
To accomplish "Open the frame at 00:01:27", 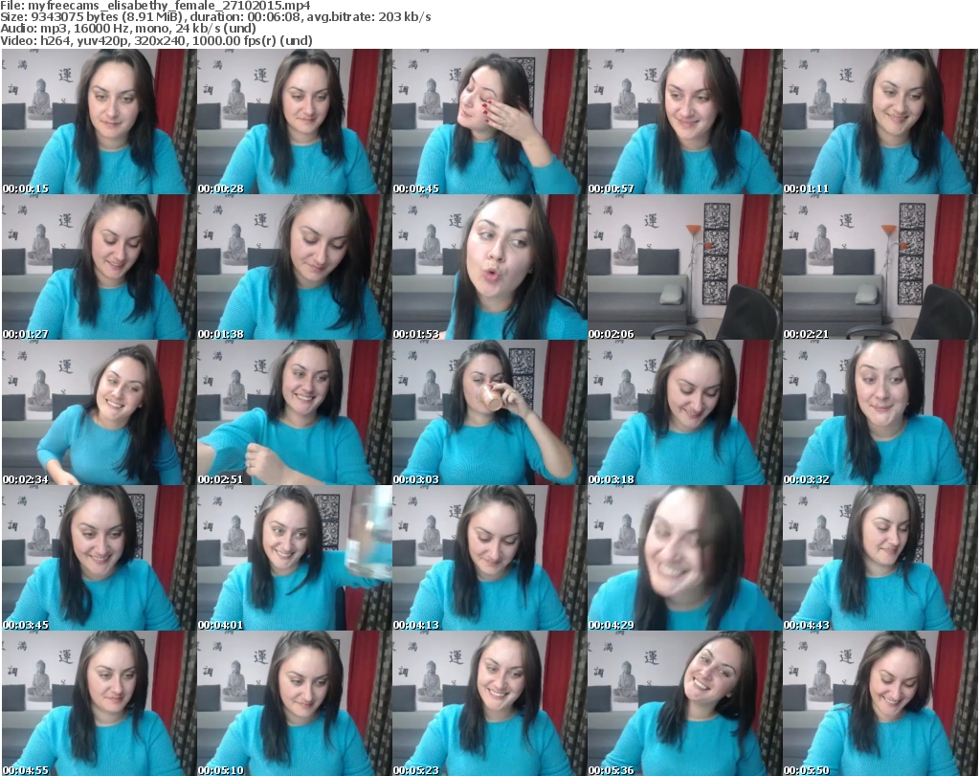I will (x=99, y=267).
